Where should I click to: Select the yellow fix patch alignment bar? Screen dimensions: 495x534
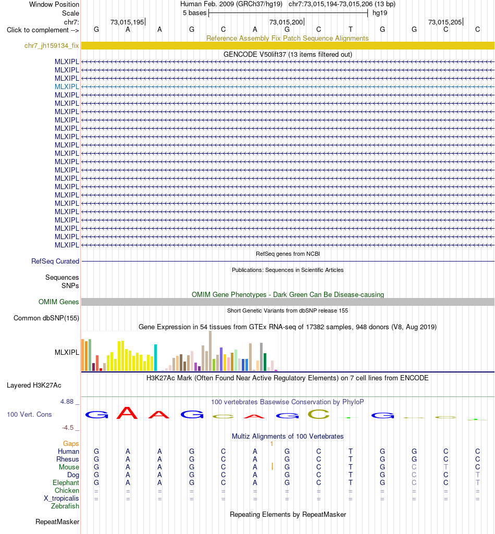point(288,46)
